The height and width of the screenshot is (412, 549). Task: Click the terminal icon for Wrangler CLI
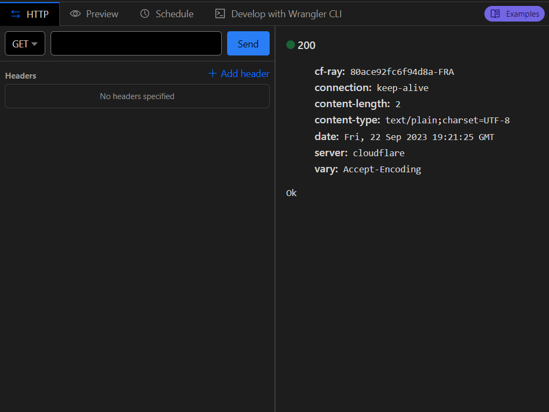(x=220, y=13)
